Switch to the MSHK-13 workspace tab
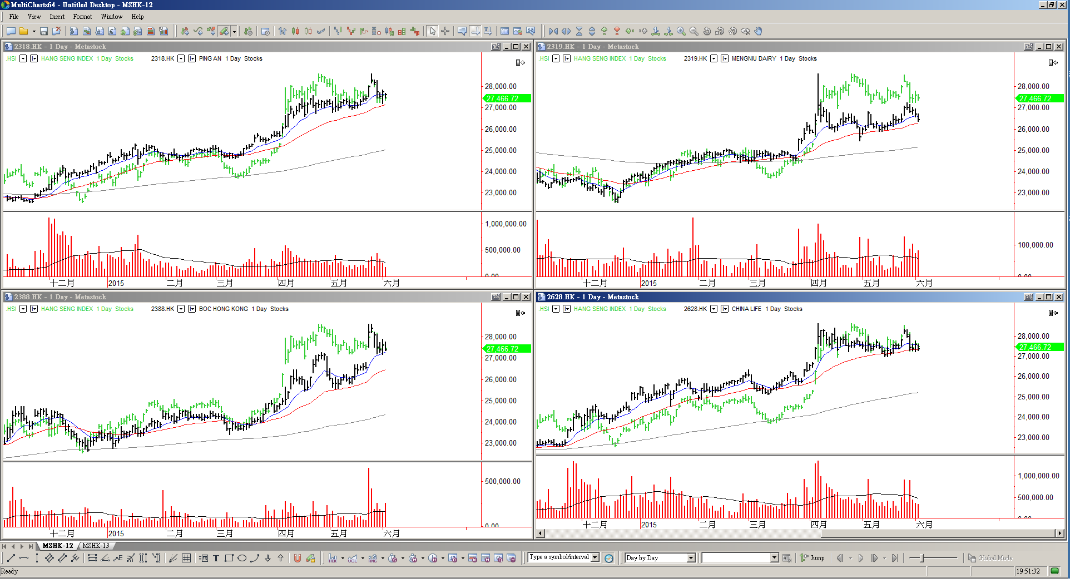 [96, 546]
